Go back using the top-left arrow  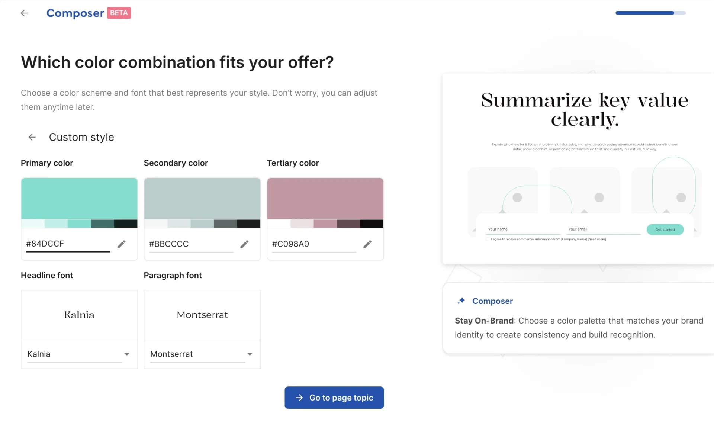click(x=24, y=13)
